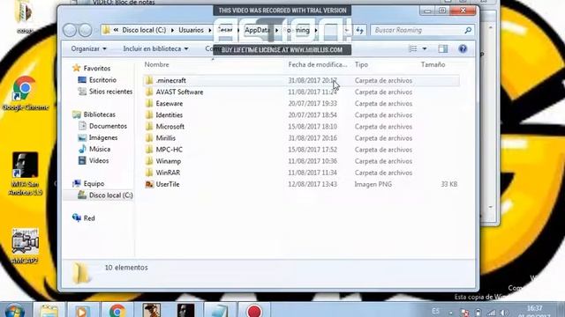
Task: Open MTA San Andreas desktop shortcut
Action: pyautogui.click(x=25, y=173)
